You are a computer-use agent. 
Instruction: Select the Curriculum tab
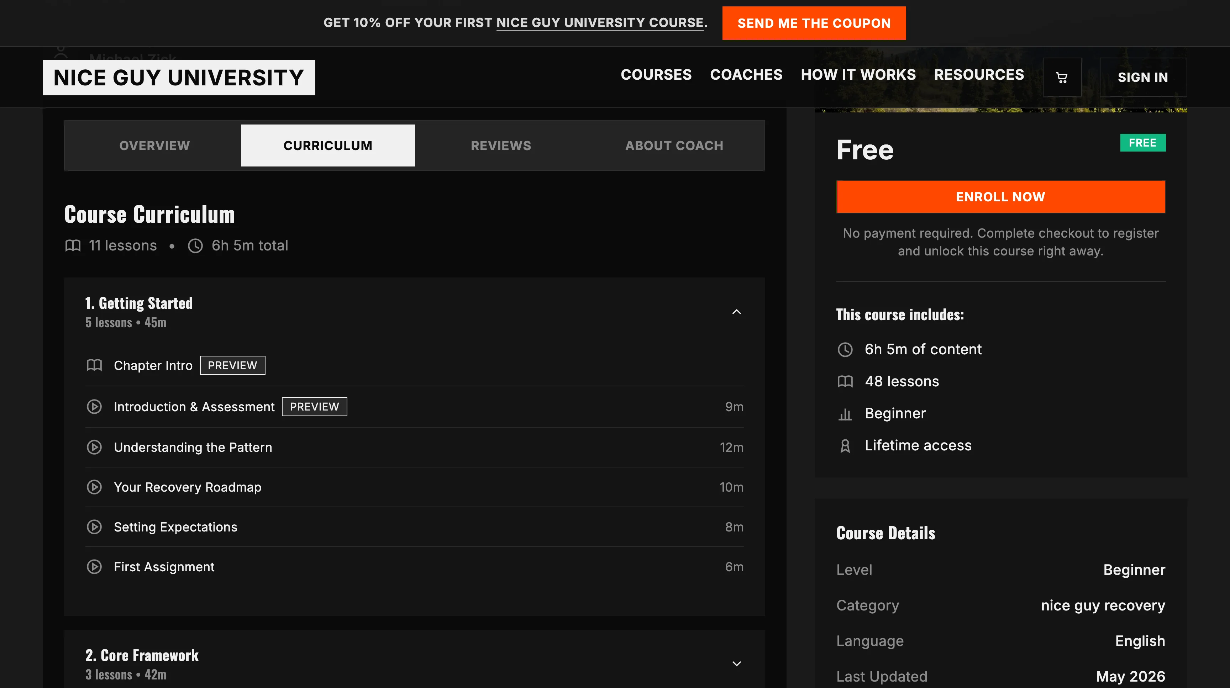coord(328,145)
